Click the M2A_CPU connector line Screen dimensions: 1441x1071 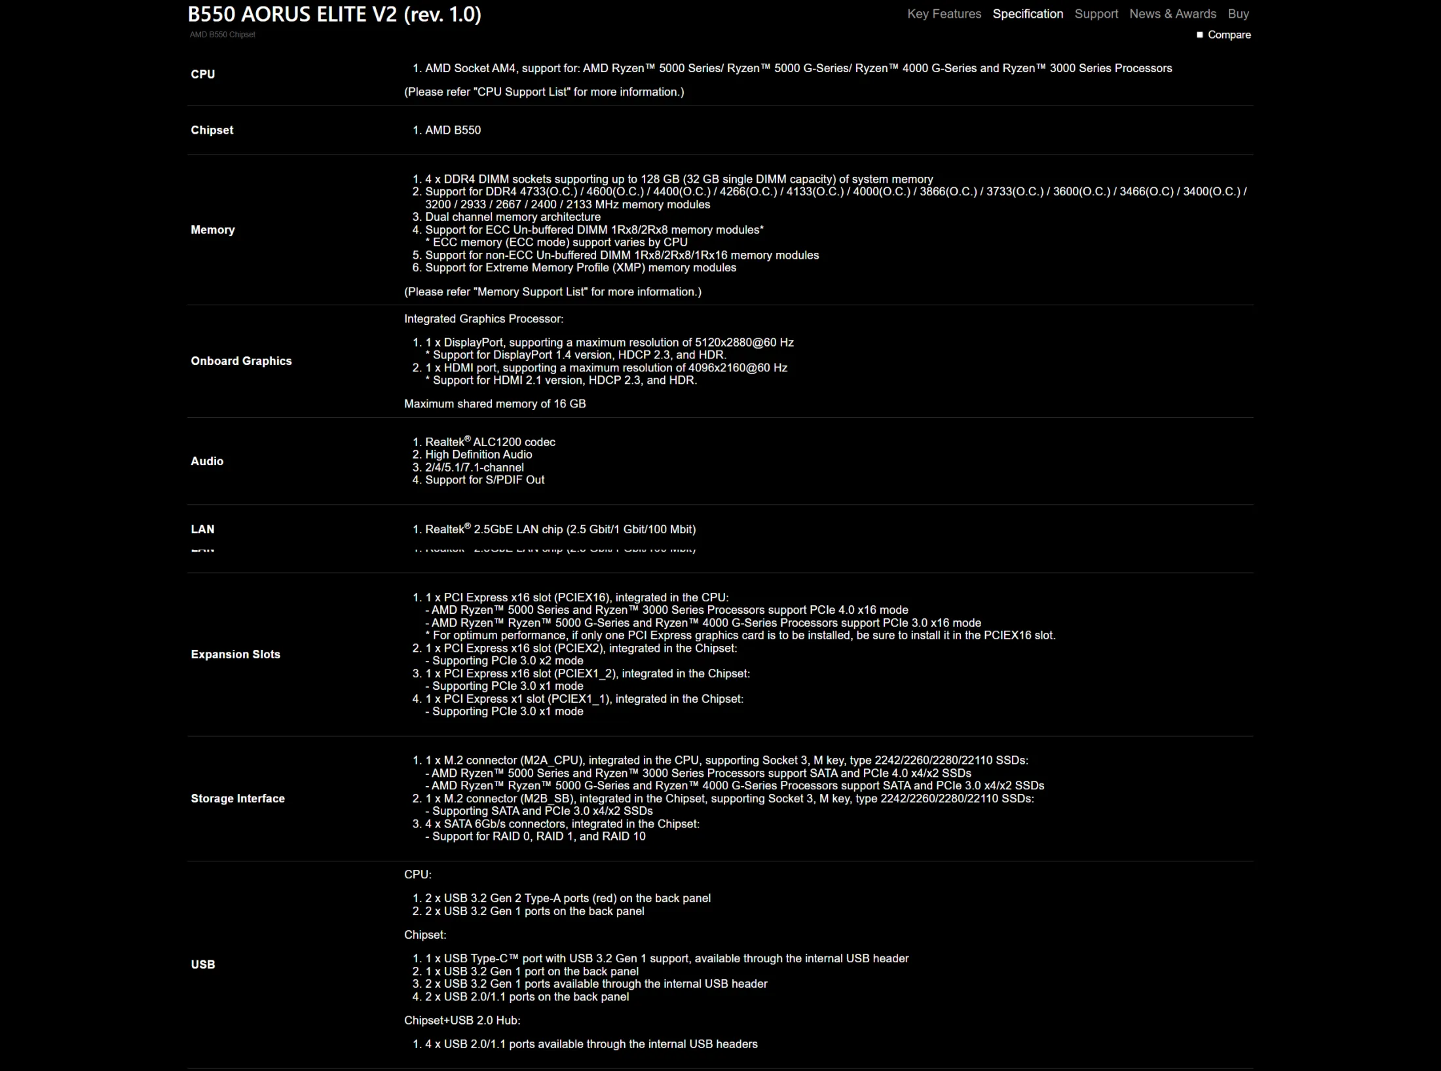pyautogui.click(x=726, y=761)
